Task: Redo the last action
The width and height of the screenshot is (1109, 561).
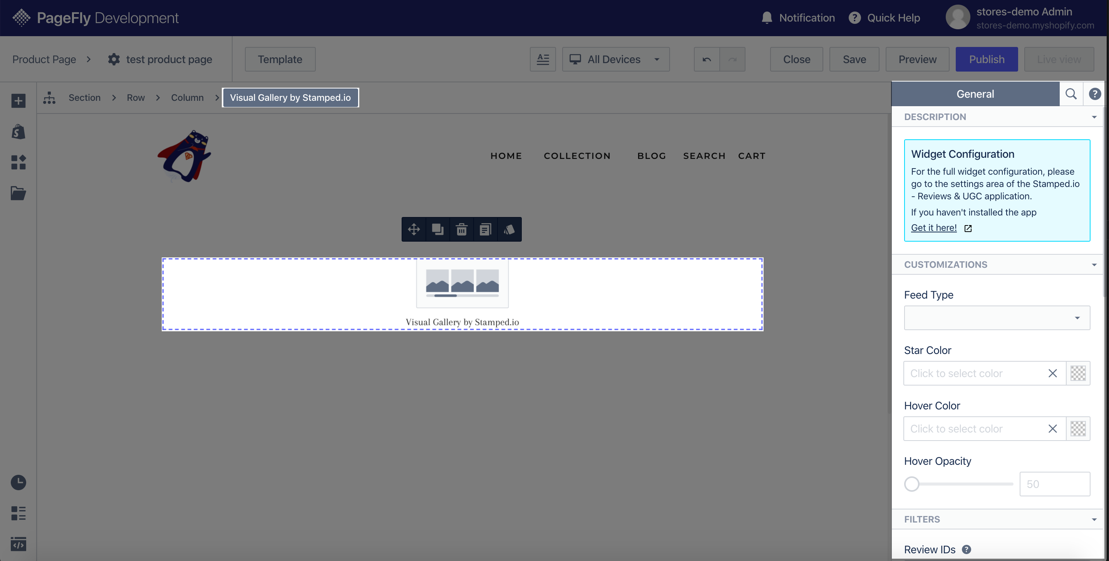Action: click(x=732, y=59)
